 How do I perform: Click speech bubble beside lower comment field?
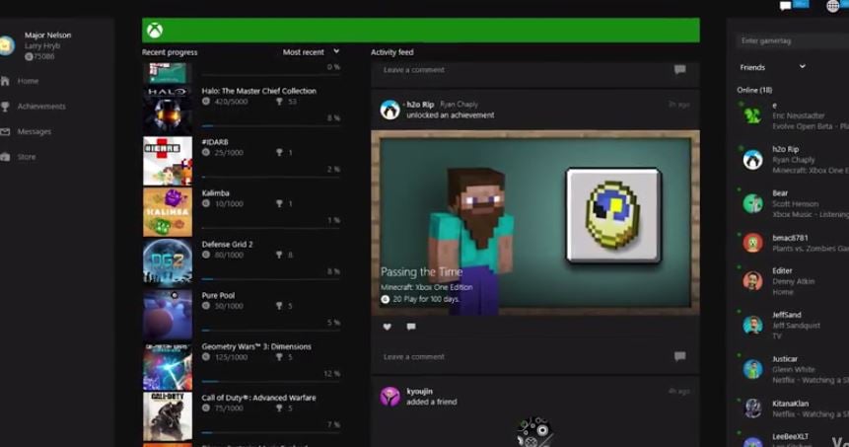[x=680, y=356]
